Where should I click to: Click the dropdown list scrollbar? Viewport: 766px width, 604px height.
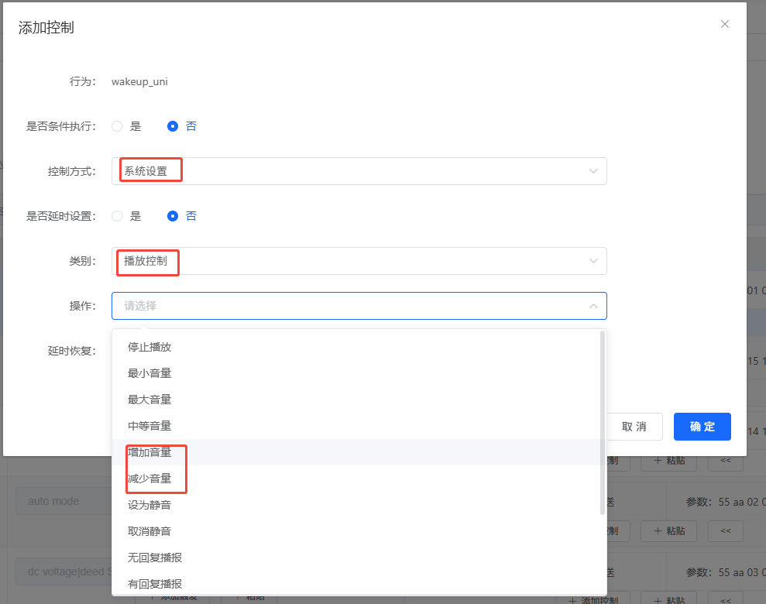click(x=603, y=422)
